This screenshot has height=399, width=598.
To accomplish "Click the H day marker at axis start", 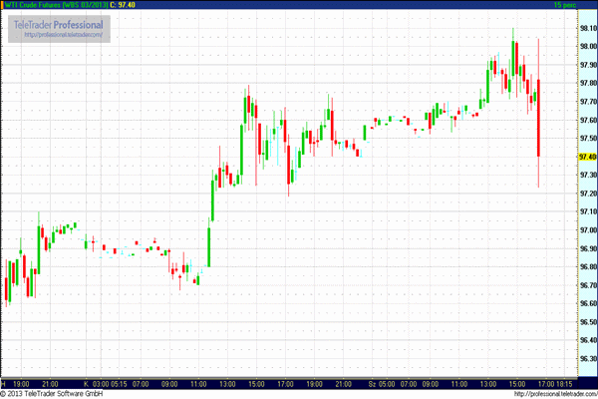I will click(4, 383).
